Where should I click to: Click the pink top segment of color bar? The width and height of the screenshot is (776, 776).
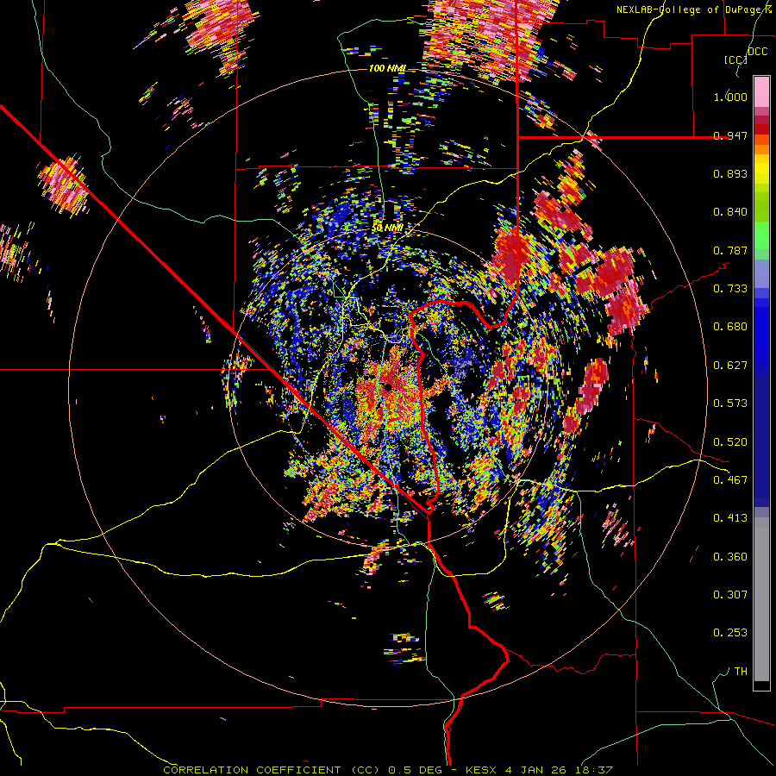tap(761, 91)
